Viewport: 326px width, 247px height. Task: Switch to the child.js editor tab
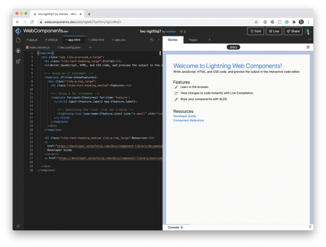[51, 40]
